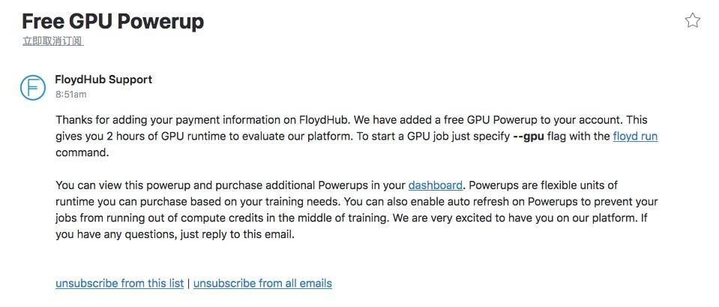
Task: Star this Free GPU Powerup email
Action: [692, 21]
